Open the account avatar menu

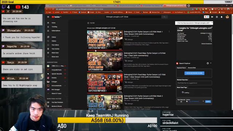pos(227,17)
